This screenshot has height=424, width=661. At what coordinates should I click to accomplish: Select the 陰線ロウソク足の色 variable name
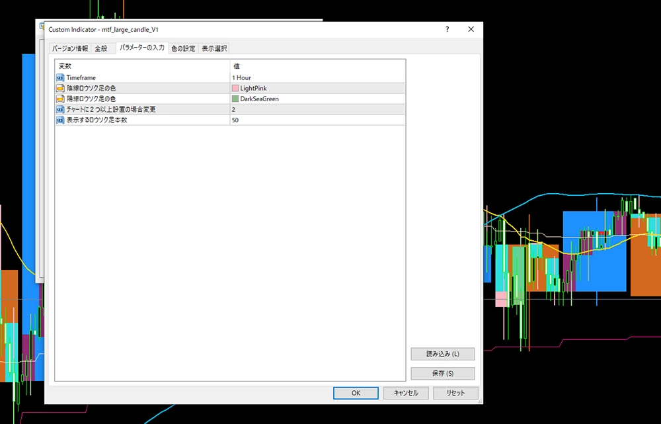[x=91, y=88]
